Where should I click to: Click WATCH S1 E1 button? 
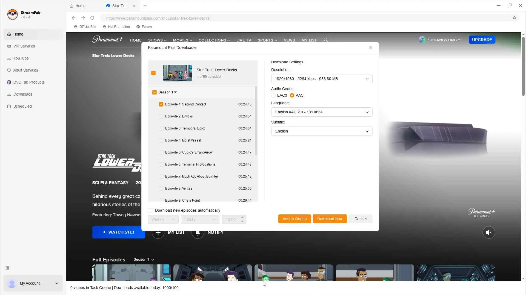[x=119, y=232]
